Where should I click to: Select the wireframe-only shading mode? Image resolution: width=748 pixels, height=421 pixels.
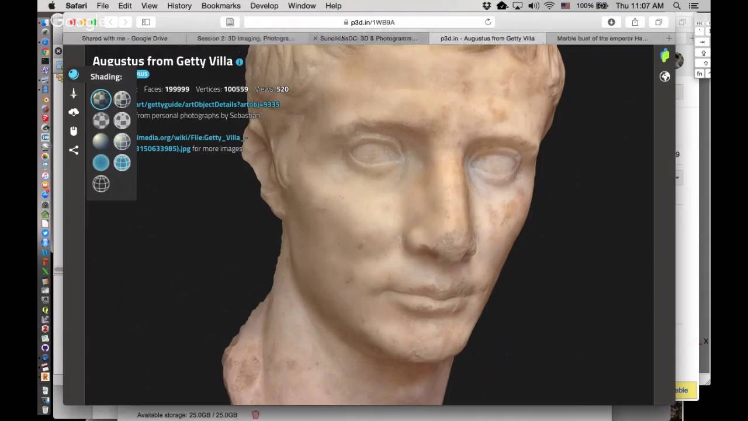[x=101, y=184]
